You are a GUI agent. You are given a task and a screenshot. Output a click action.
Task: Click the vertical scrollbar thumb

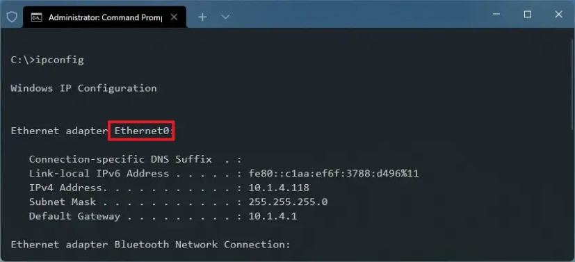(x=572, y=83)
